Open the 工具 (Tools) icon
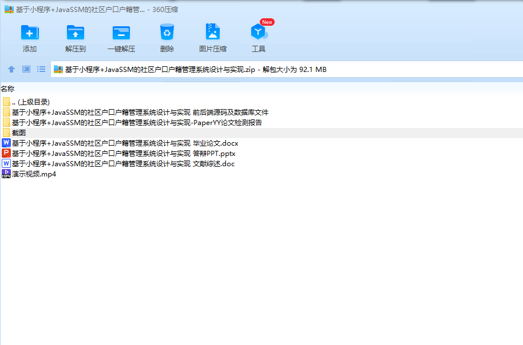523x345 pixels. [259, 32]
